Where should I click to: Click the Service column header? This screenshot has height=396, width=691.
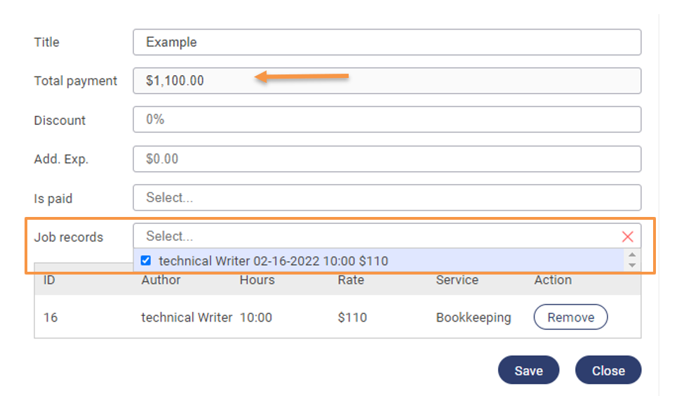[457, 280]
